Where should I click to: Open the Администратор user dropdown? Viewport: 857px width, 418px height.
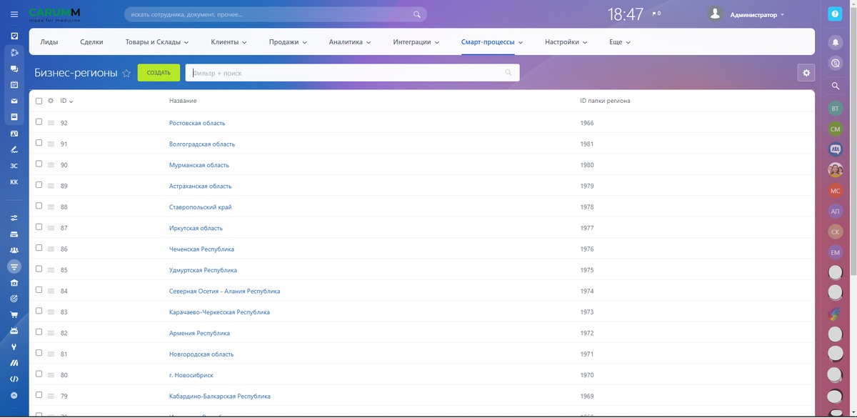757,14
